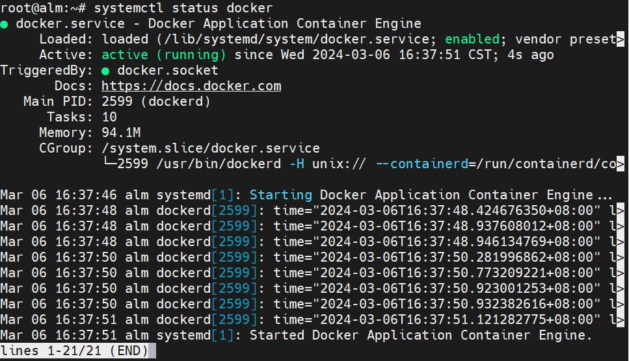Click the truncation marker on the CGroup dockerd line
The height and width of the screenshot is (361, 629).
pyautogui.click(x=620, y=164)
